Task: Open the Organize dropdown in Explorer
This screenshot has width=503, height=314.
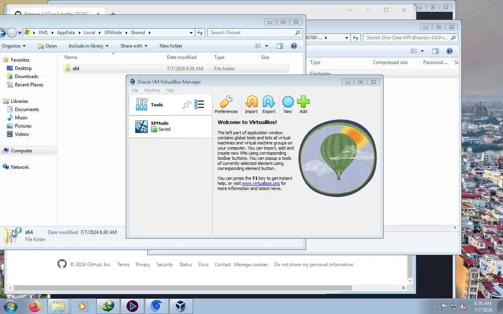Action: point(14,46)
